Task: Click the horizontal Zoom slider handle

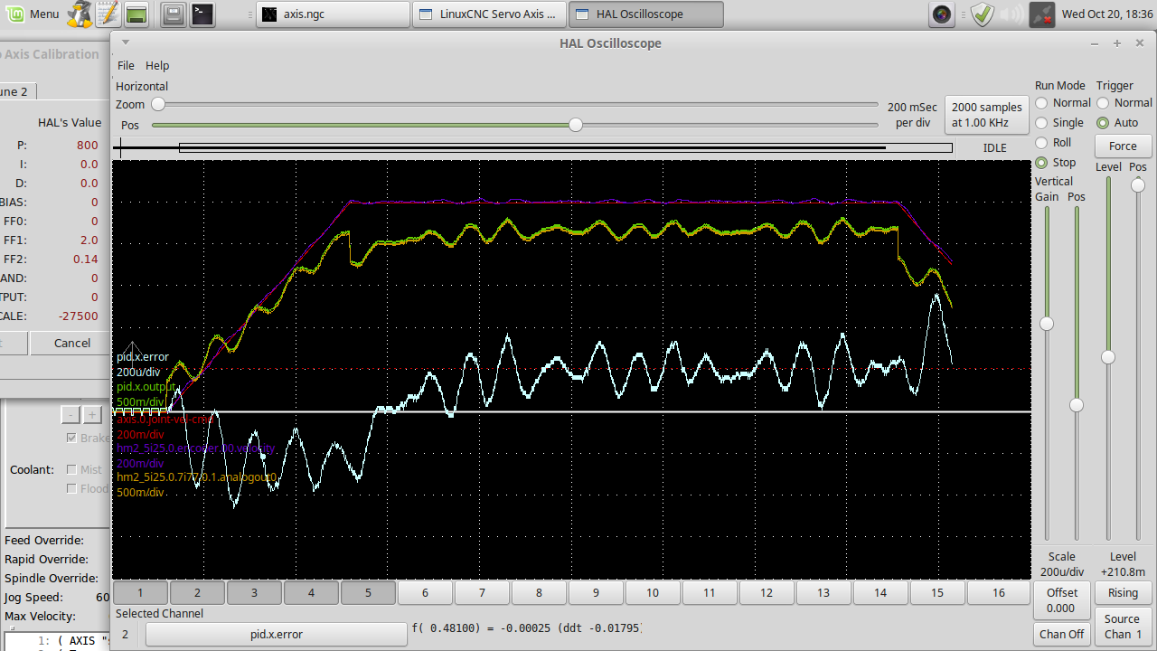Action: [157, 105]
